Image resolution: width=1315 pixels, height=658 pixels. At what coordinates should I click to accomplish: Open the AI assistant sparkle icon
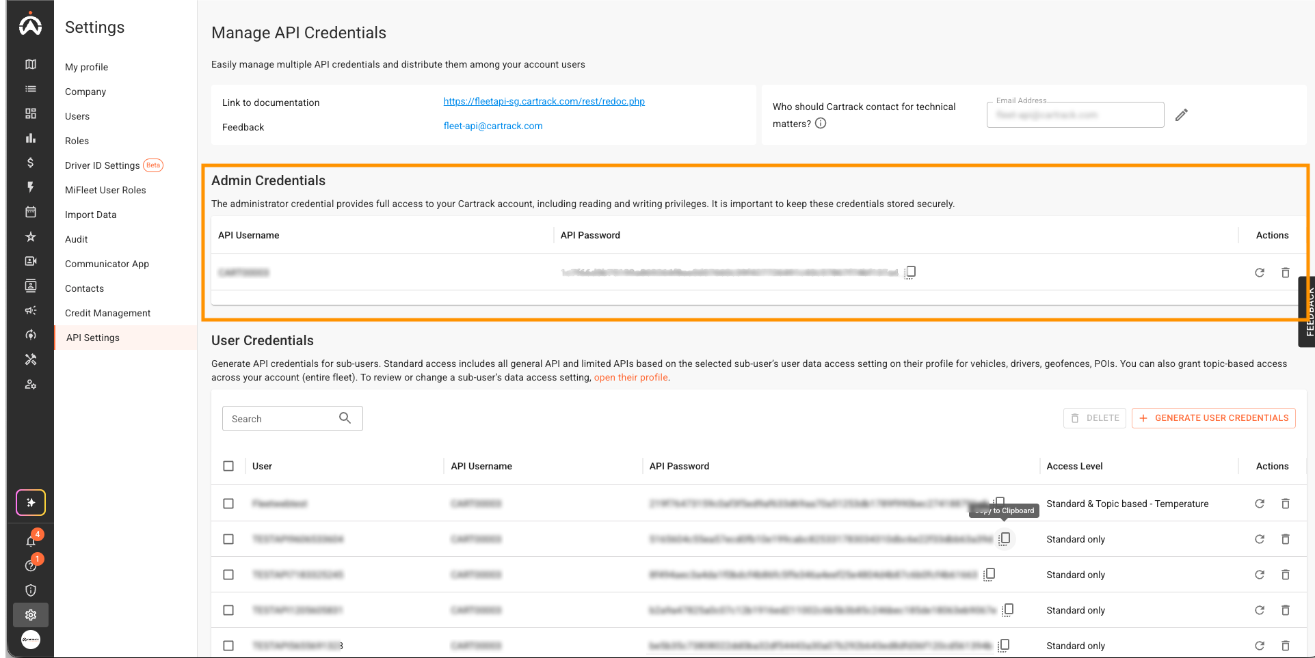[30, 502]
